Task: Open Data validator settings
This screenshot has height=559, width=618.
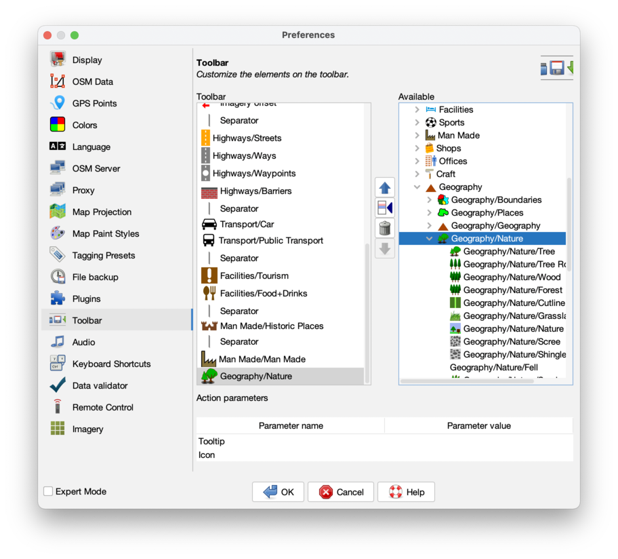Action: [x=100, y=385]
